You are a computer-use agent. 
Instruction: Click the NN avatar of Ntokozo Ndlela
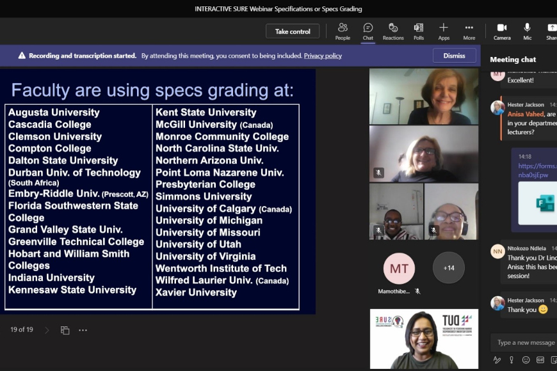(497, 251)
